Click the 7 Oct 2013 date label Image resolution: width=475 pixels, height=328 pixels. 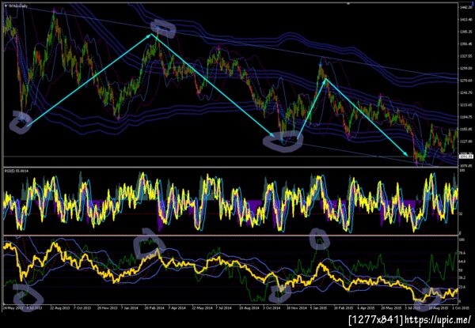coord(84,307)
